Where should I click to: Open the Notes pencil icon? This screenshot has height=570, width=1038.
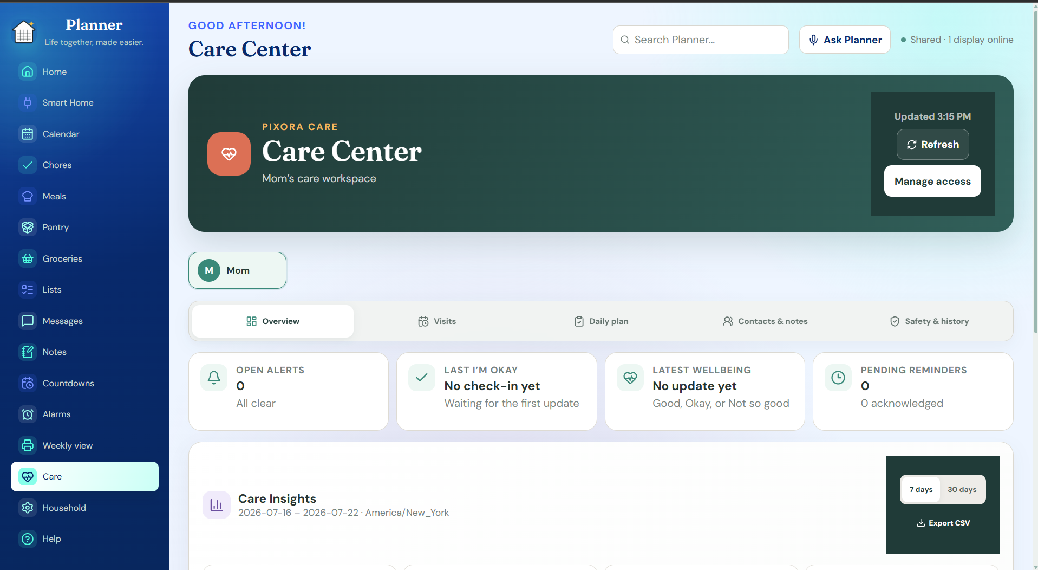28,352
